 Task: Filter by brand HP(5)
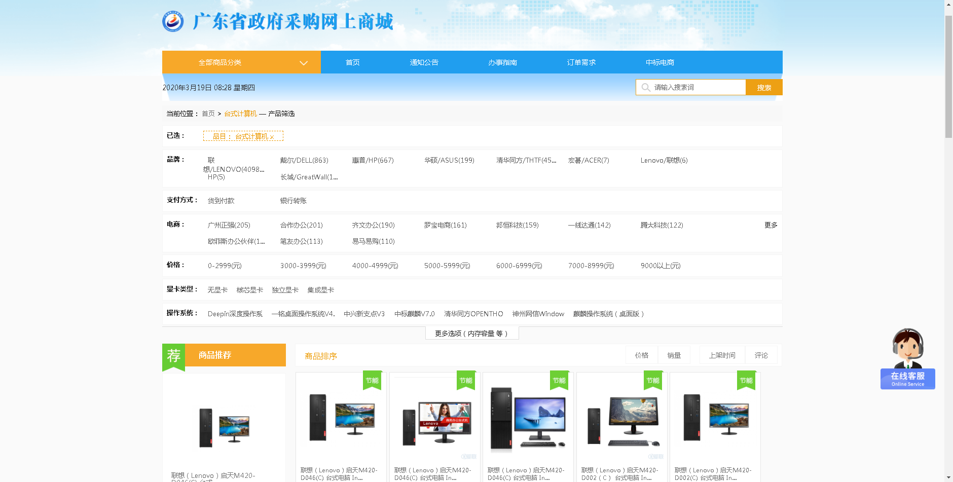(216, 177)
